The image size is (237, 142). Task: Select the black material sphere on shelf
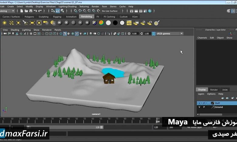[115, 23]
